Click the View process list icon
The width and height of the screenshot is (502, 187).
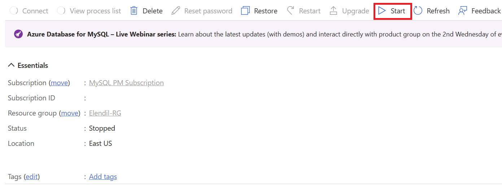(x=61, y=11)
